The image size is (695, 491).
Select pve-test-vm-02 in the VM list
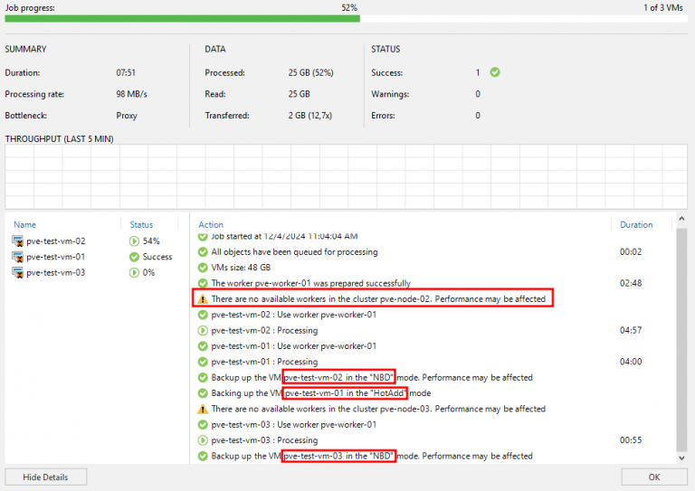click(56, 241)
